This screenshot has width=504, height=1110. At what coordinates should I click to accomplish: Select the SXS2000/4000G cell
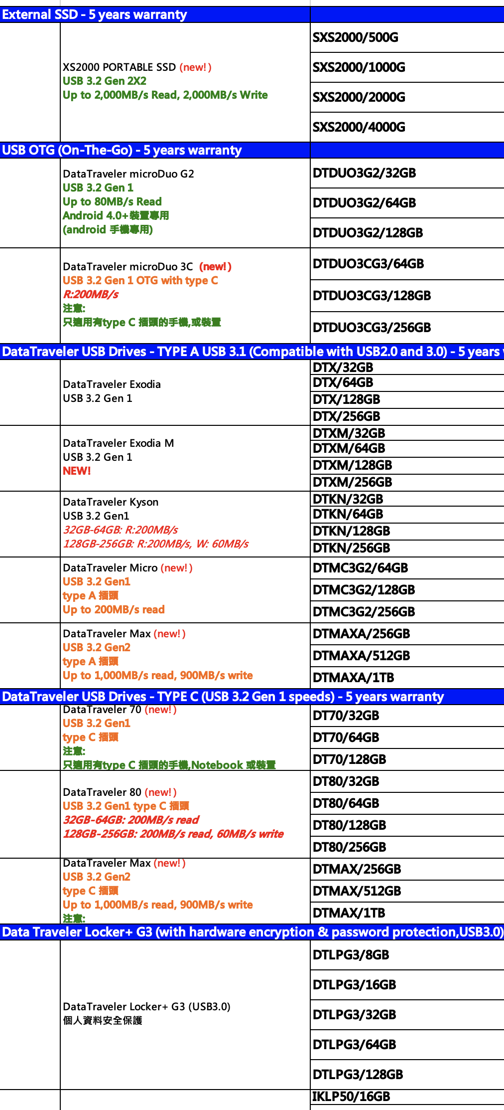pyautogui.click(x=407, y=127)
